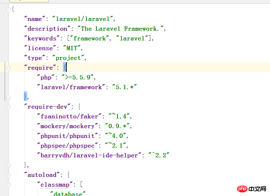The height and width of the screenshot is (196, 270).
Task: Click the "require-dev" key
Action: [x=47, y=106]
